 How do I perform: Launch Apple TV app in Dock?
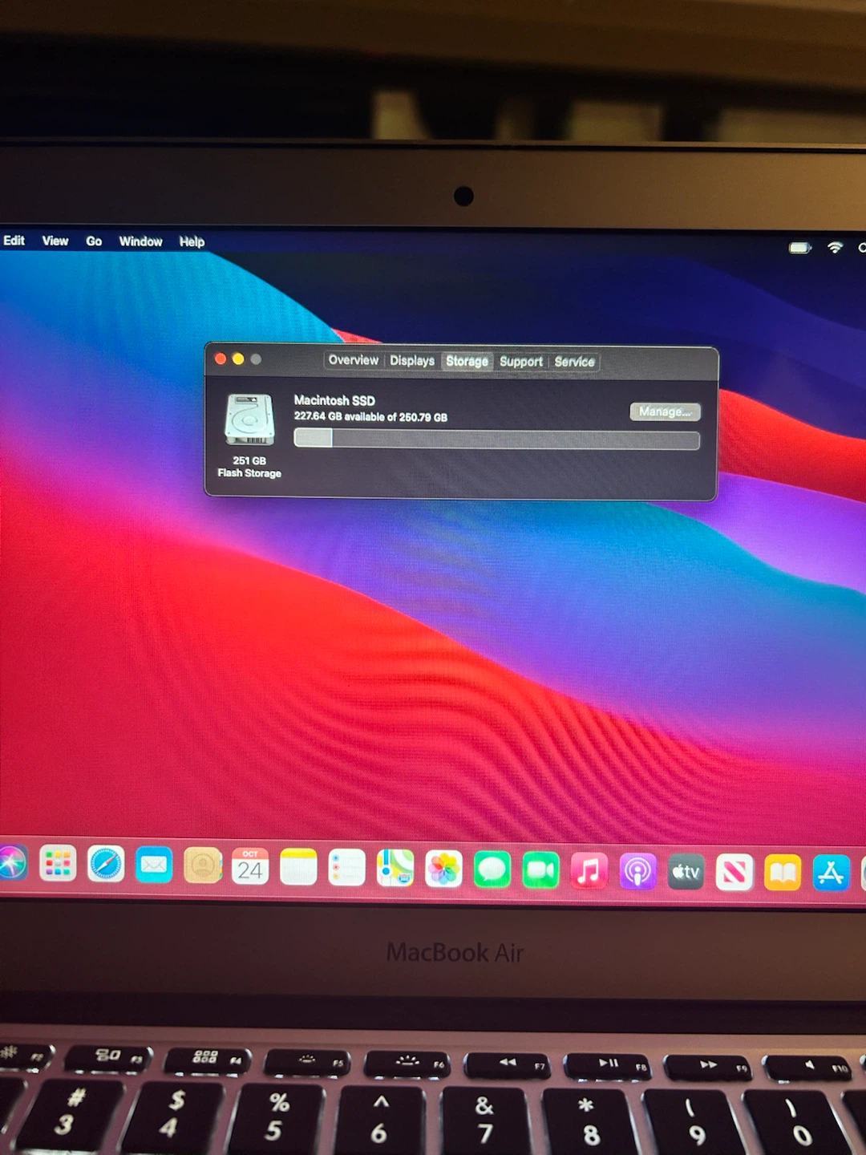click(686, 873)
